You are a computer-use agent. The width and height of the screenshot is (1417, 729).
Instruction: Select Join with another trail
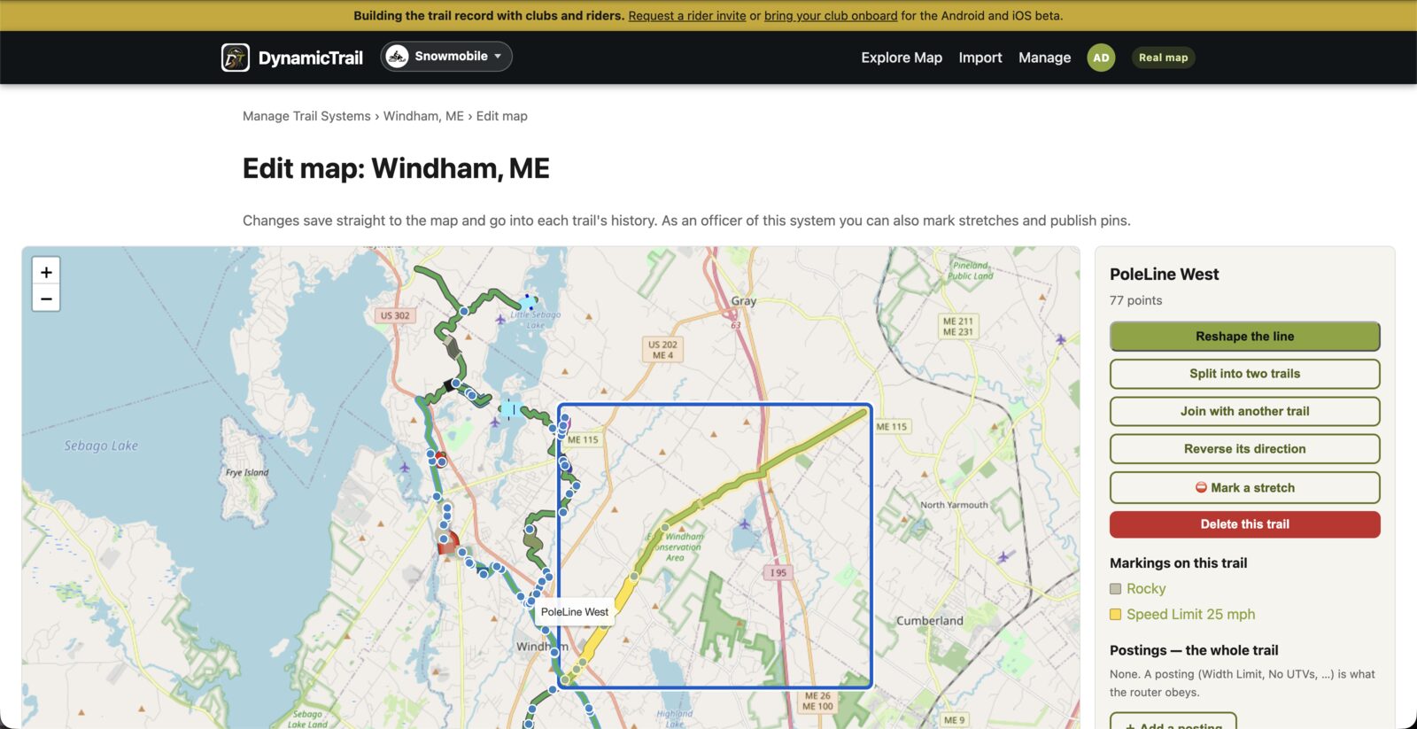pyautogui.click(x=1244, y=411)
